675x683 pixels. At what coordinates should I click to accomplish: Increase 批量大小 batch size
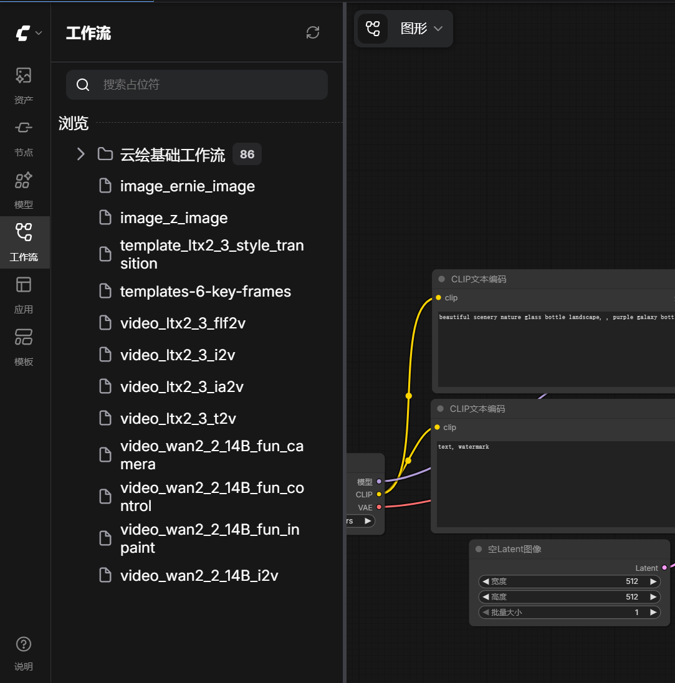tap(653, 612)
